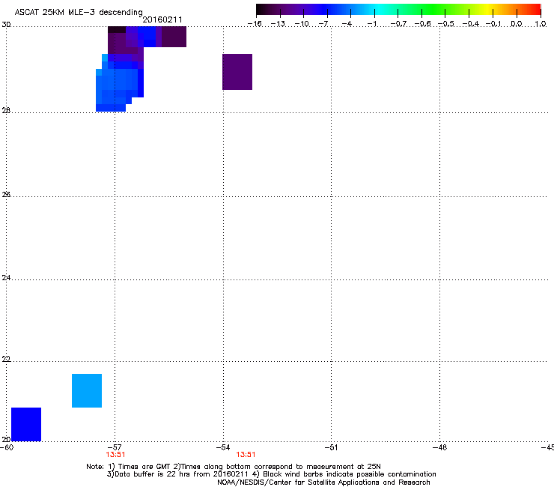
Task: Click the longitude -48 axis label
Action: click(x=439, y=447)
